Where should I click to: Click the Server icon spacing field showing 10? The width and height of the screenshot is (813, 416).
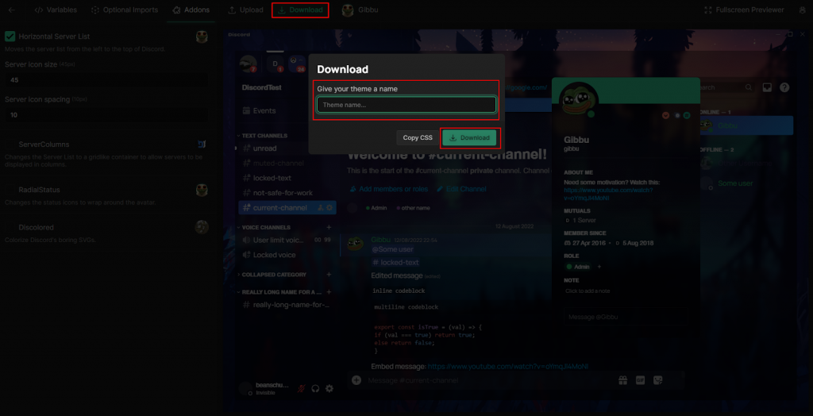pyautogui.click(x=107, y=114)
